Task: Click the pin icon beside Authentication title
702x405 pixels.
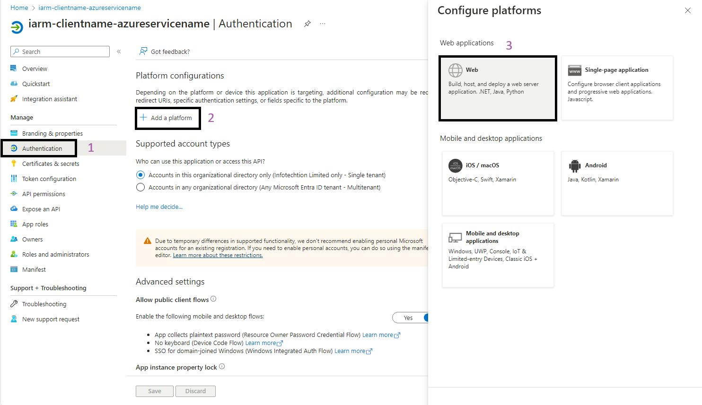Action: click(307, 24)
